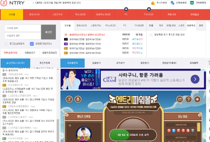Switch to the 패턴분석 analysis tab
Screen dimensions: 210x142
[x=145, y=63]
